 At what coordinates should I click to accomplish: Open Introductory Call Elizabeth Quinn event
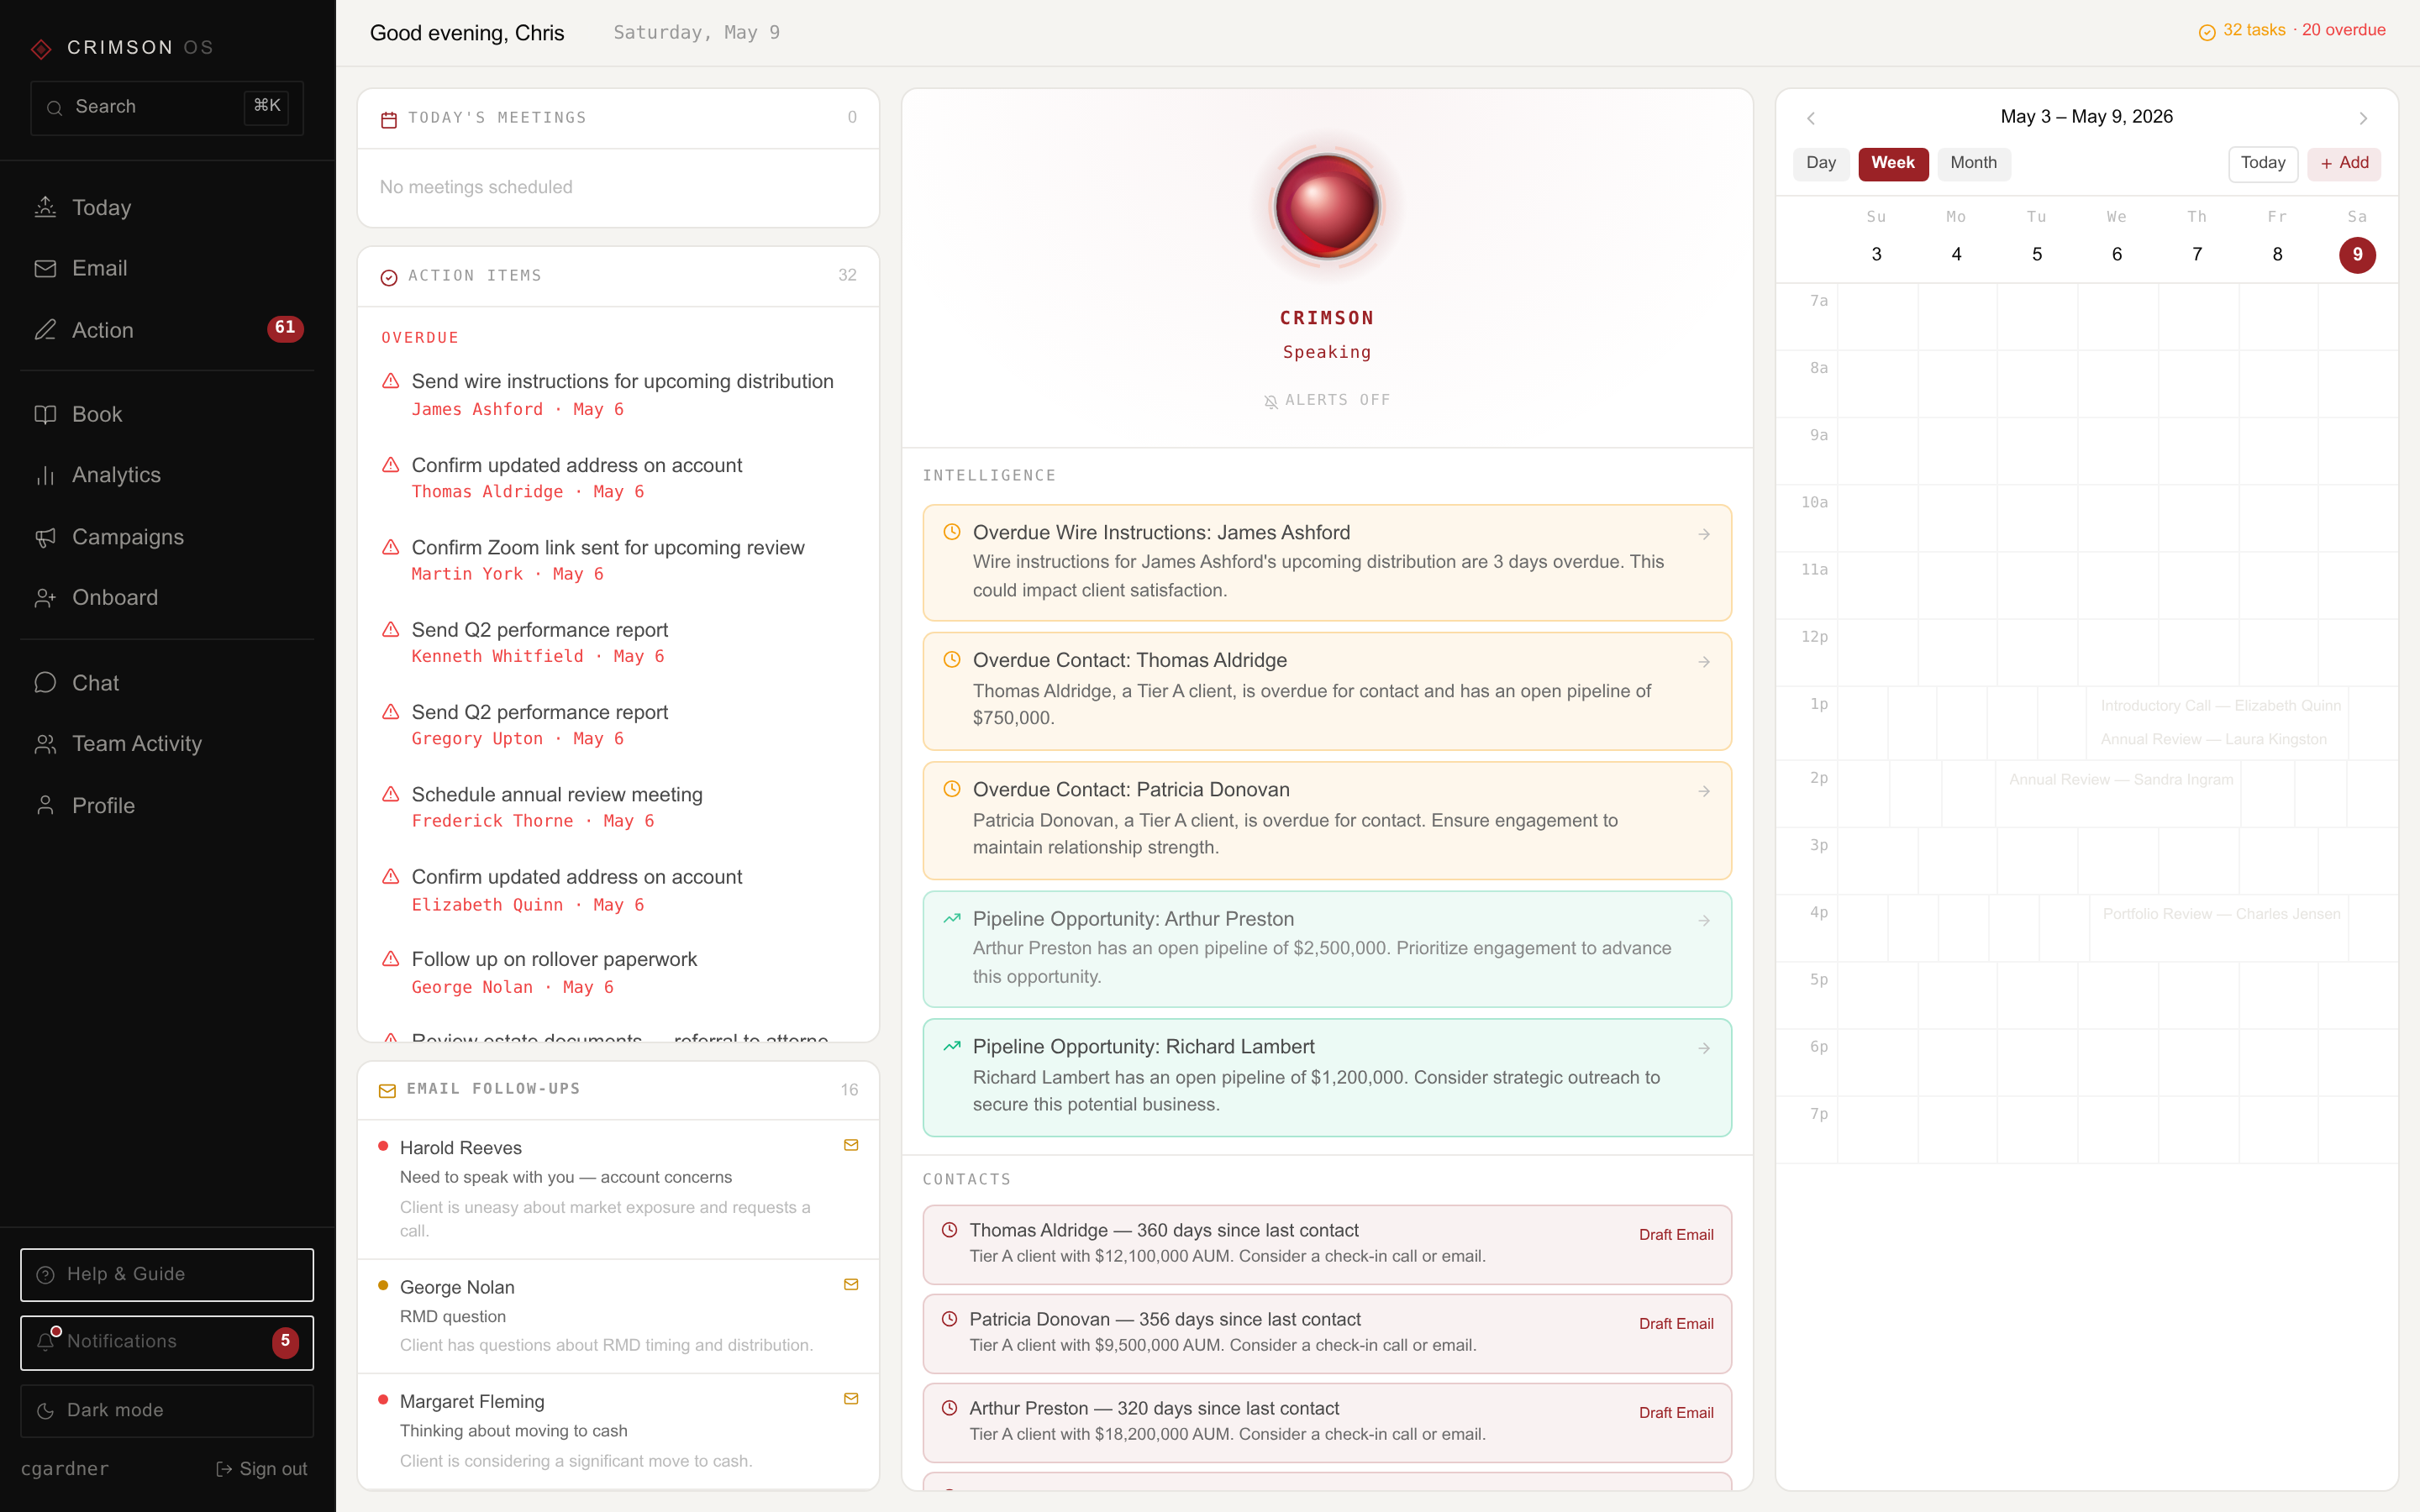pyautogui.click(x=2220, y=706)
